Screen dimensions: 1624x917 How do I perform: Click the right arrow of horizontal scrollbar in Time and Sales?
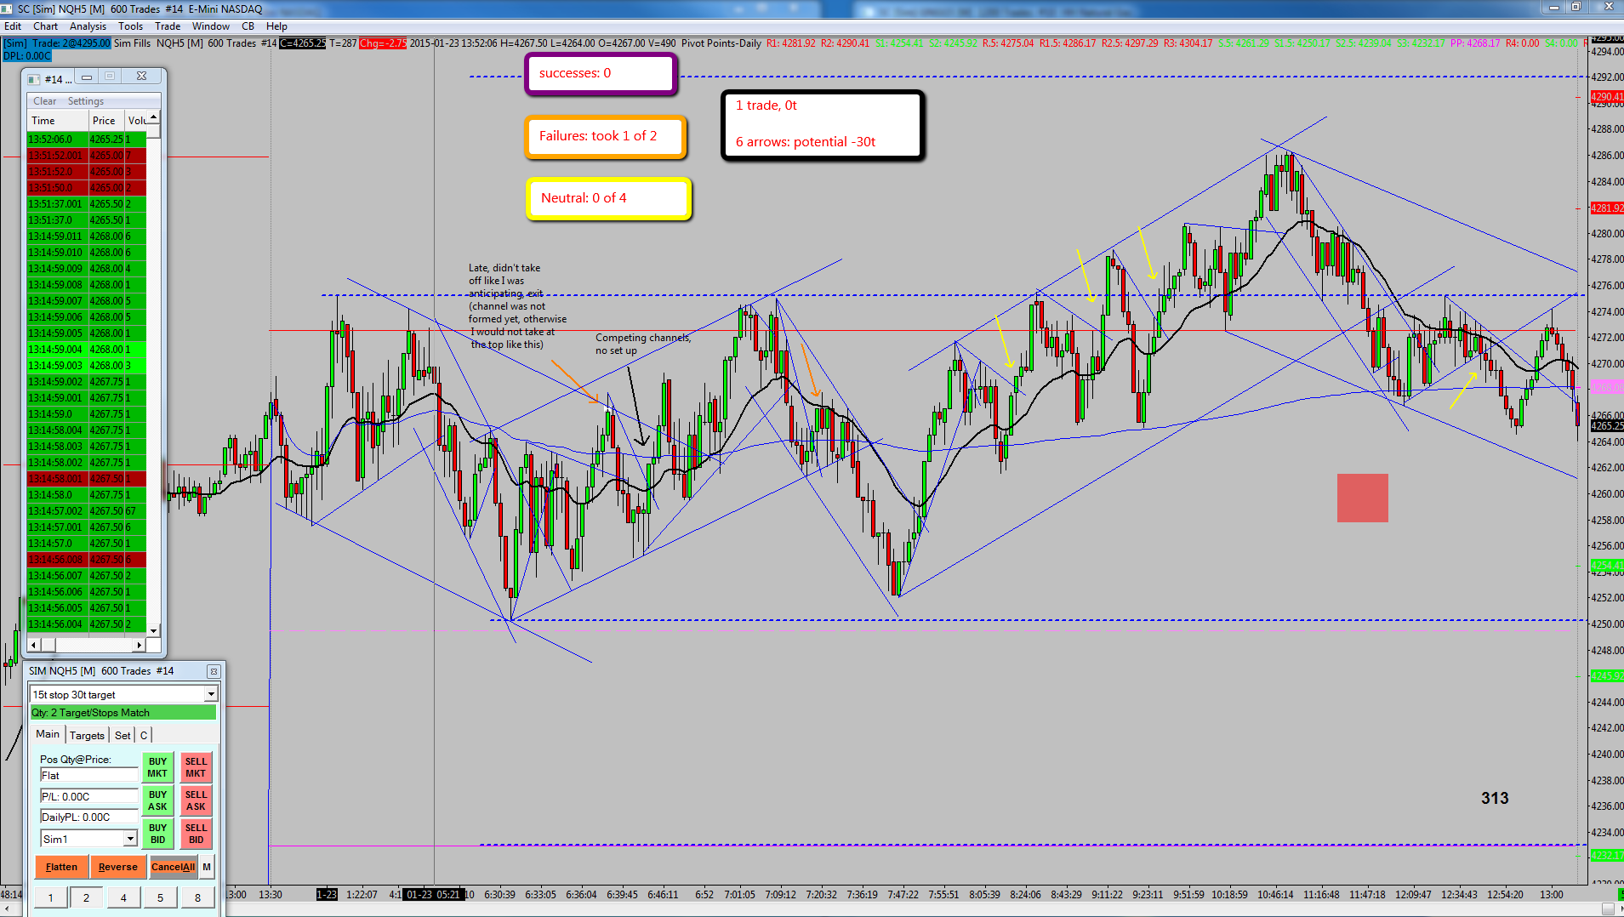(141, 645)
